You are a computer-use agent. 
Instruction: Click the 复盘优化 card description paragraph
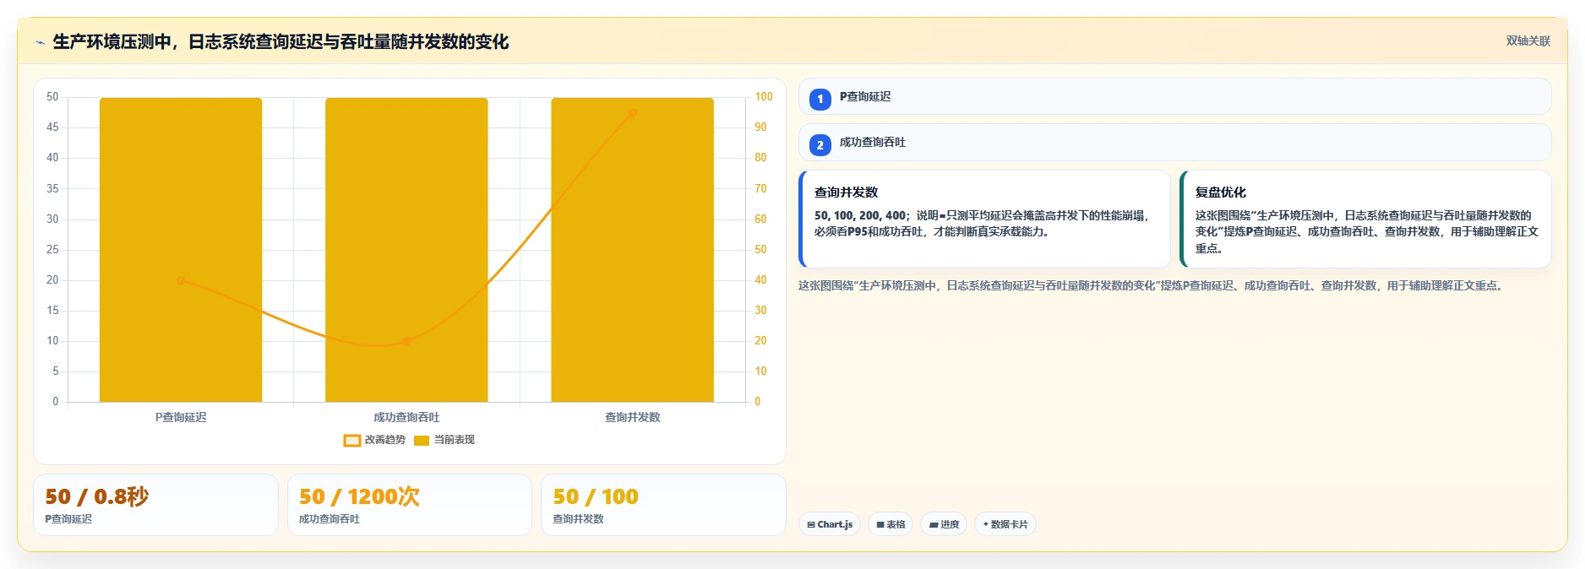click(x=1366, y=232)
